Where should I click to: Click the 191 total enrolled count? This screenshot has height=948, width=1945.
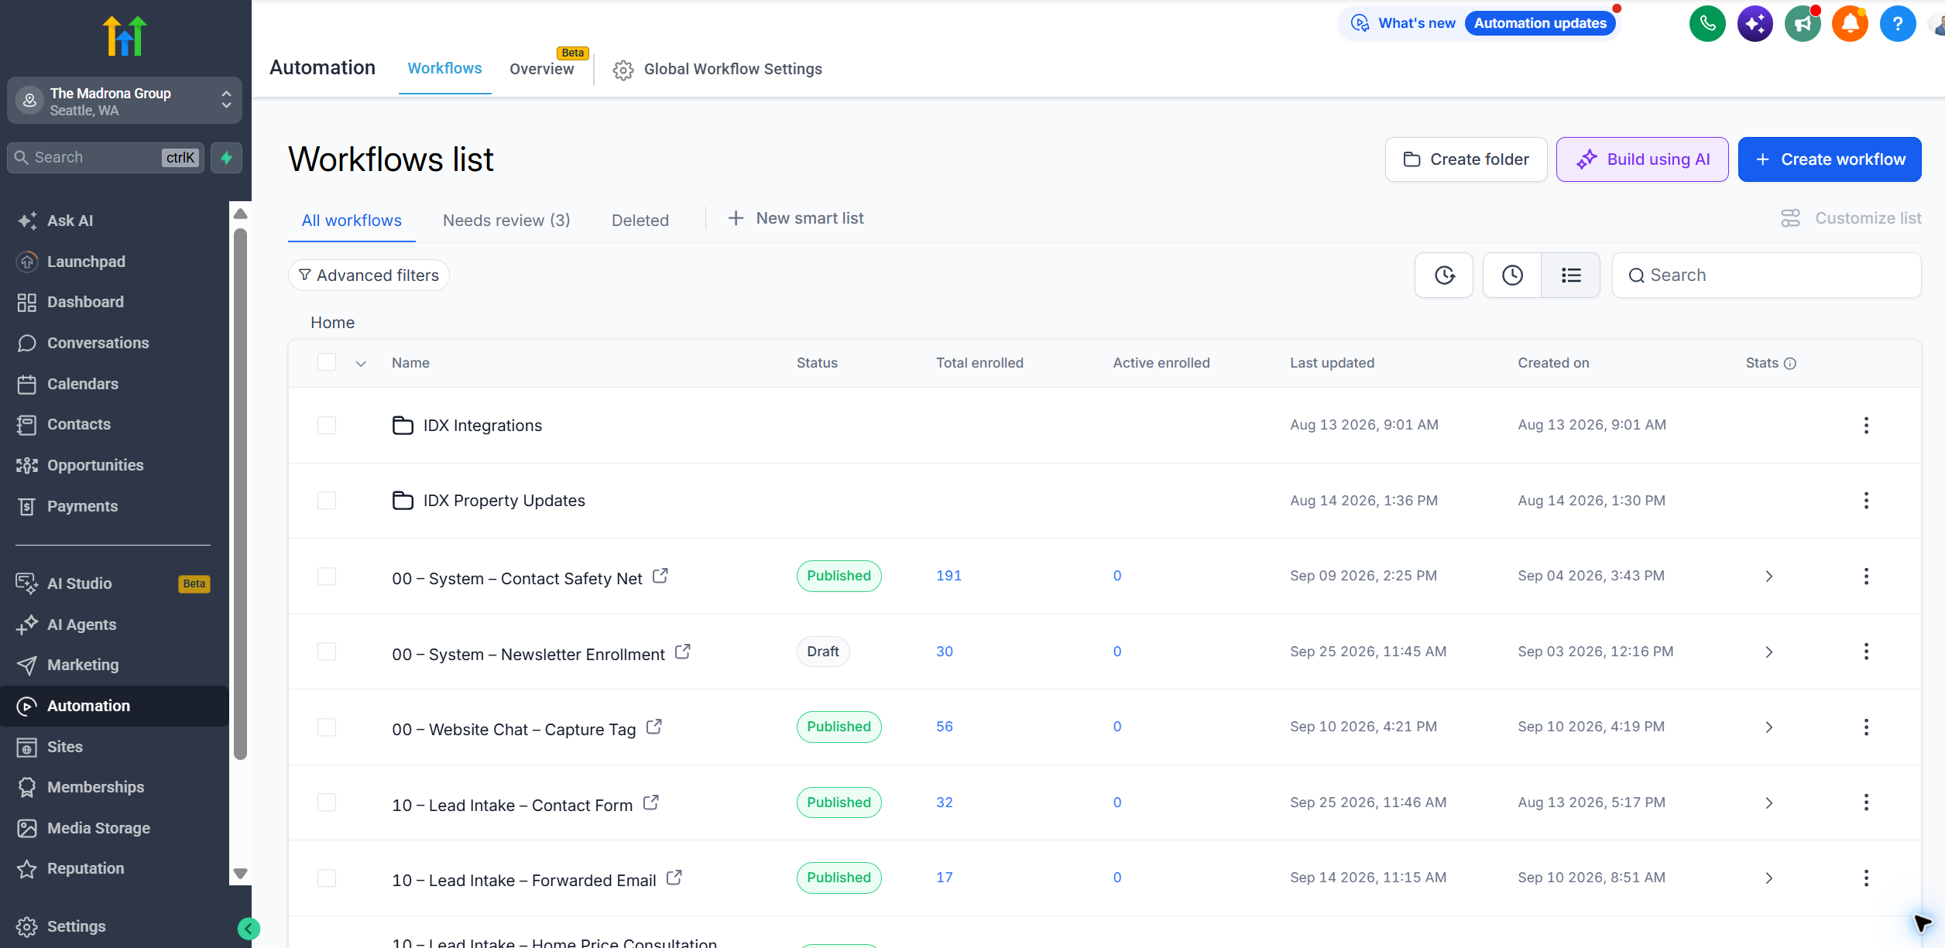pyautogui.click(x=948, y=577)
